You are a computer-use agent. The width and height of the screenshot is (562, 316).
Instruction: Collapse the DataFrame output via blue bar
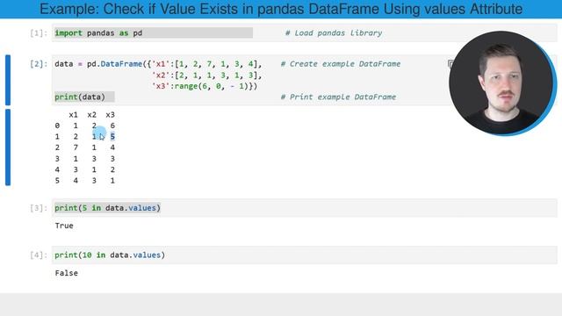(x=8, y=147)
